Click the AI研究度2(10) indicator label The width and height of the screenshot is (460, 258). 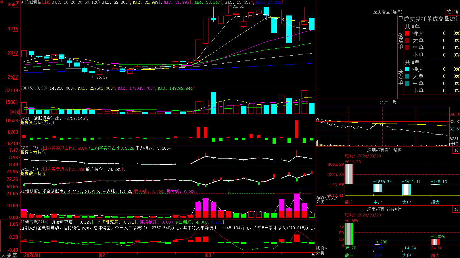pyautogui.click(x=34, y=222)
